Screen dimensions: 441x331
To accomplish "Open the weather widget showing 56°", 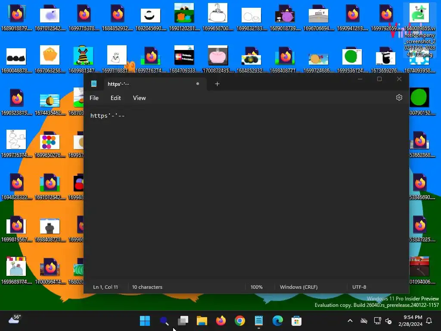I will (x=15, y=319).
